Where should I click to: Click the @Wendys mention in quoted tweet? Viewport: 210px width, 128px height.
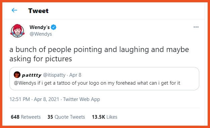coord(25,83)
